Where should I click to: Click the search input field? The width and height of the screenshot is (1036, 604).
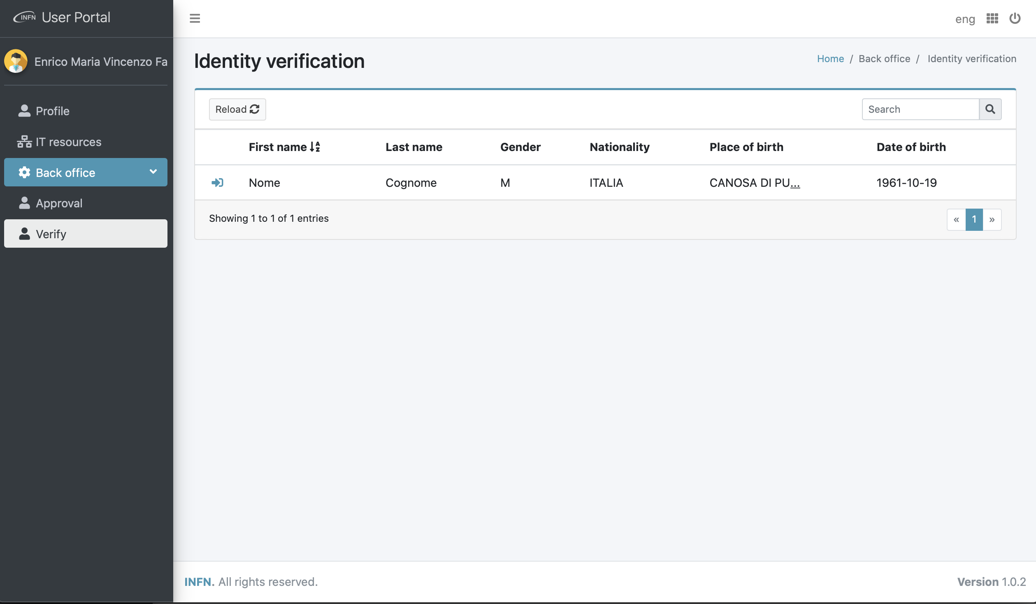(921, 109)
